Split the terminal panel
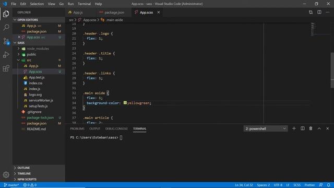Screen dimensions: 334x188 coord(303,128)
